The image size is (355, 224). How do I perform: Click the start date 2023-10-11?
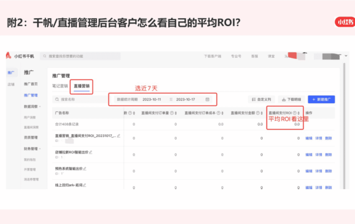pyautogui.click(x=152, y=100)
